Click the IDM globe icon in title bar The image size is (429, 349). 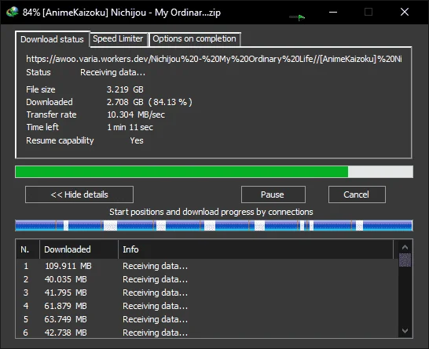coord(13,12)
